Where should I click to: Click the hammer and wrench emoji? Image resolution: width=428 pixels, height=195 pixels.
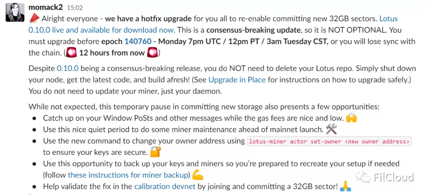(x=331, y=129)
